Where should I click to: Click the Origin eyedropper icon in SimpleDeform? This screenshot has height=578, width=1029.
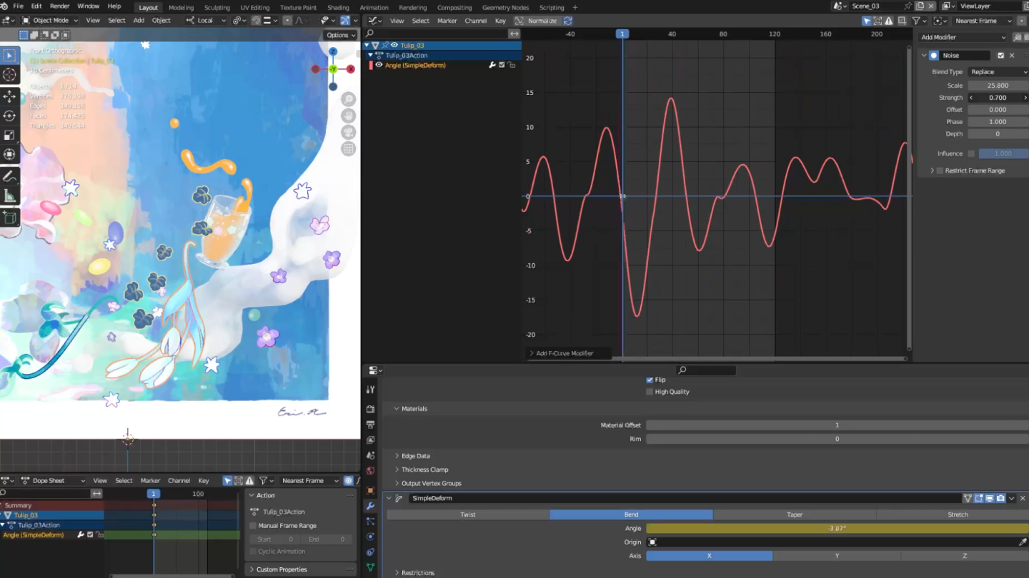click(x=1023, y=542)
